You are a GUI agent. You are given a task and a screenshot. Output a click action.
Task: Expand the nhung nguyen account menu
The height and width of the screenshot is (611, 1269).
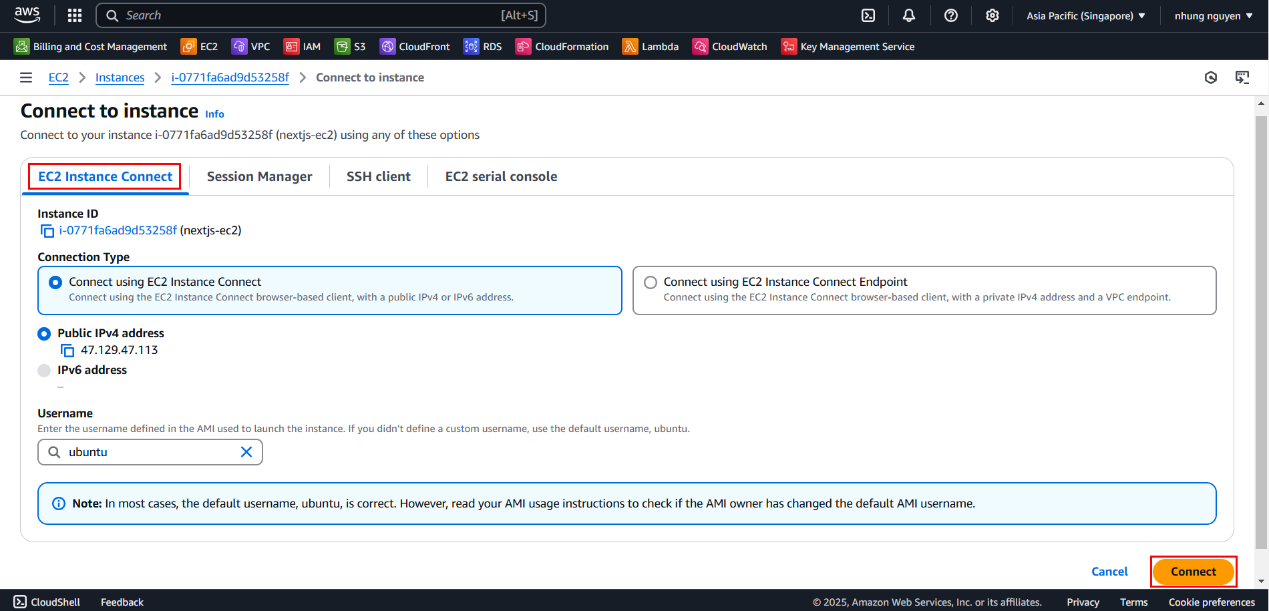click(x=1214, y=15)
